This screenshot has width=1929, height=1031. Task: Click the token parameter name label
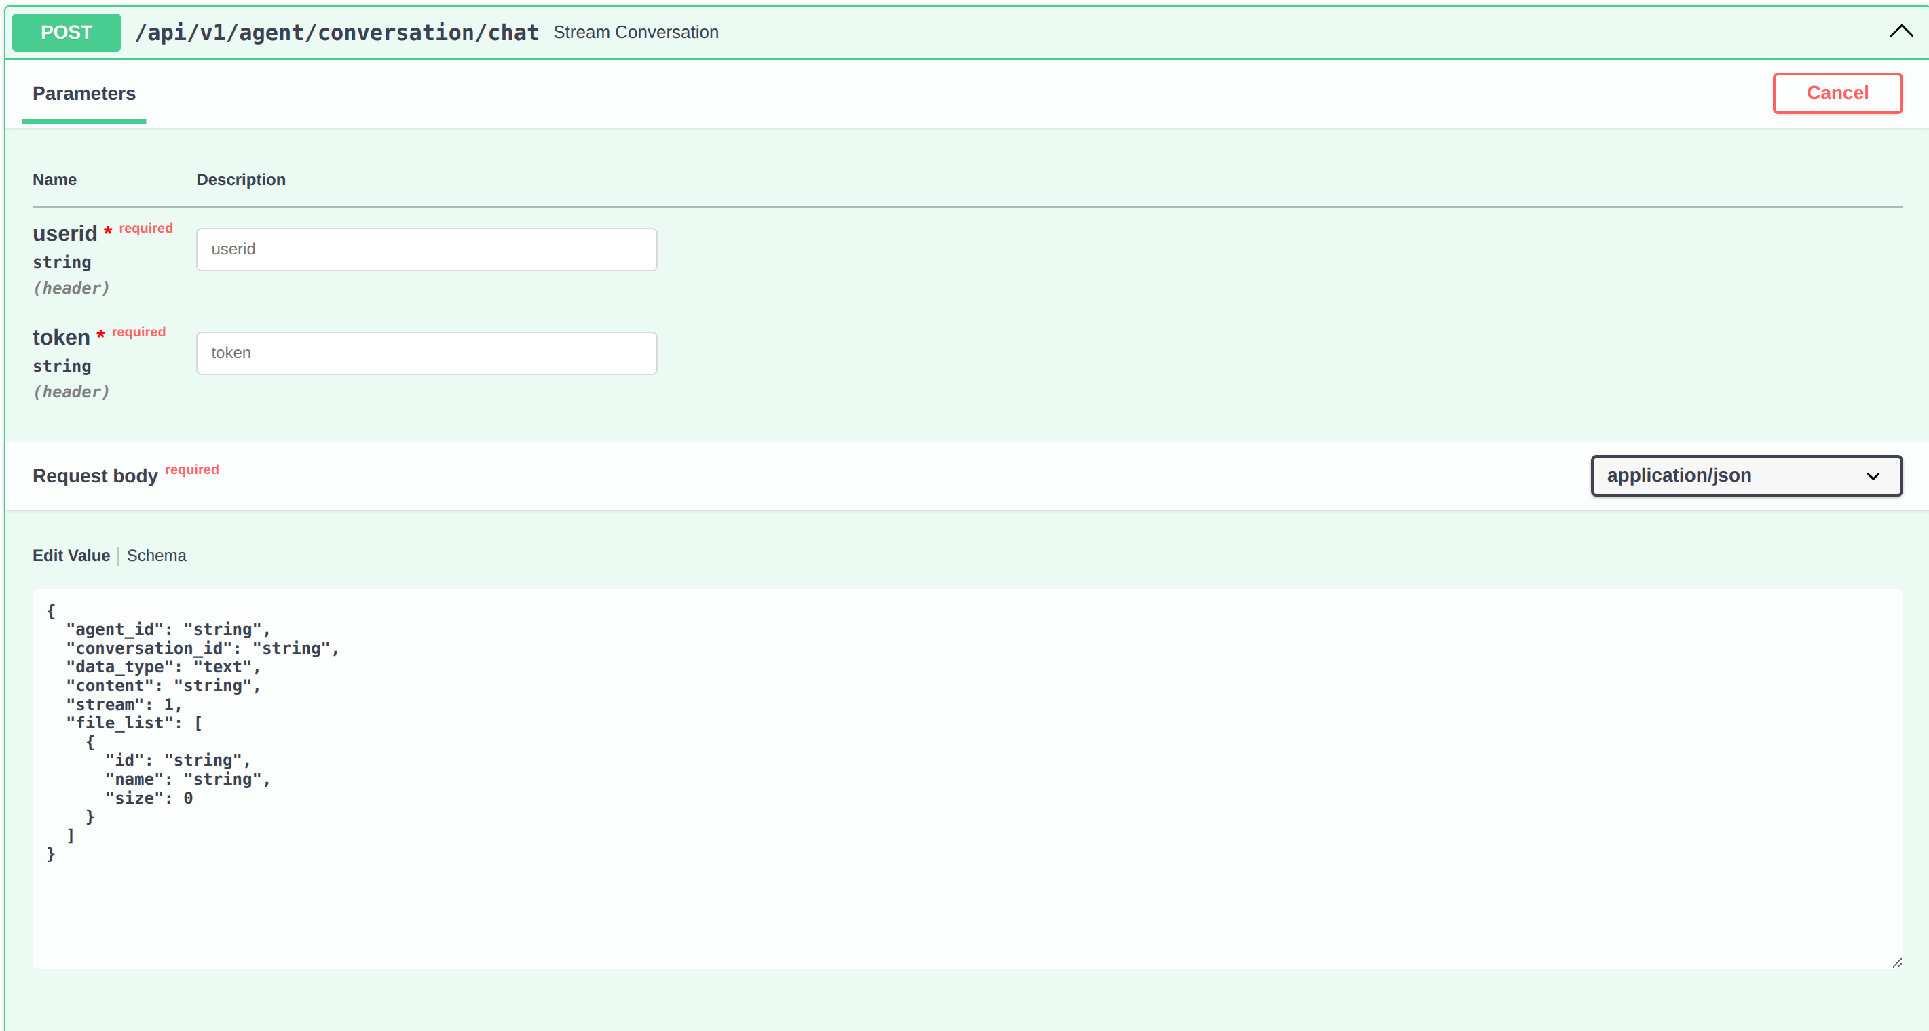pos(60,337)
